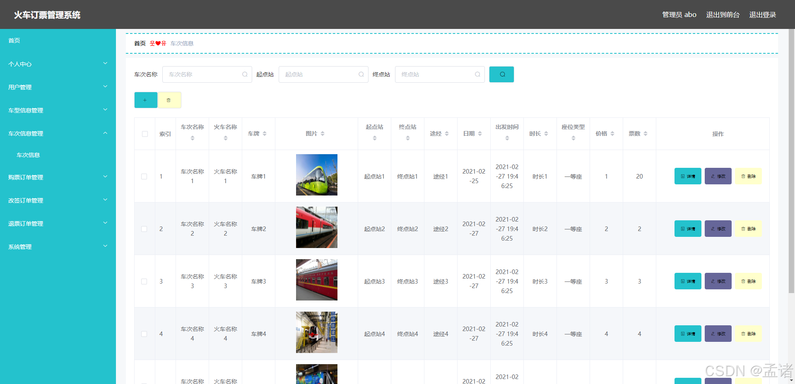Expand 车型信息管理 sidebar menu

point(58,110)
